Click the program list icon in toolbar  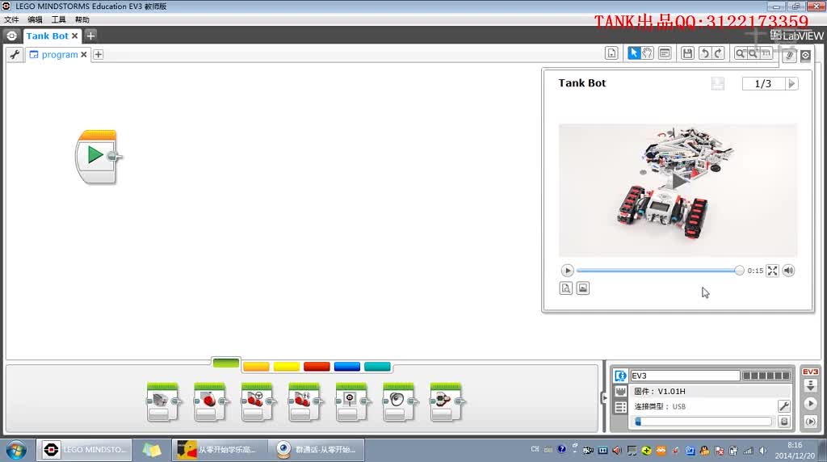611,53
